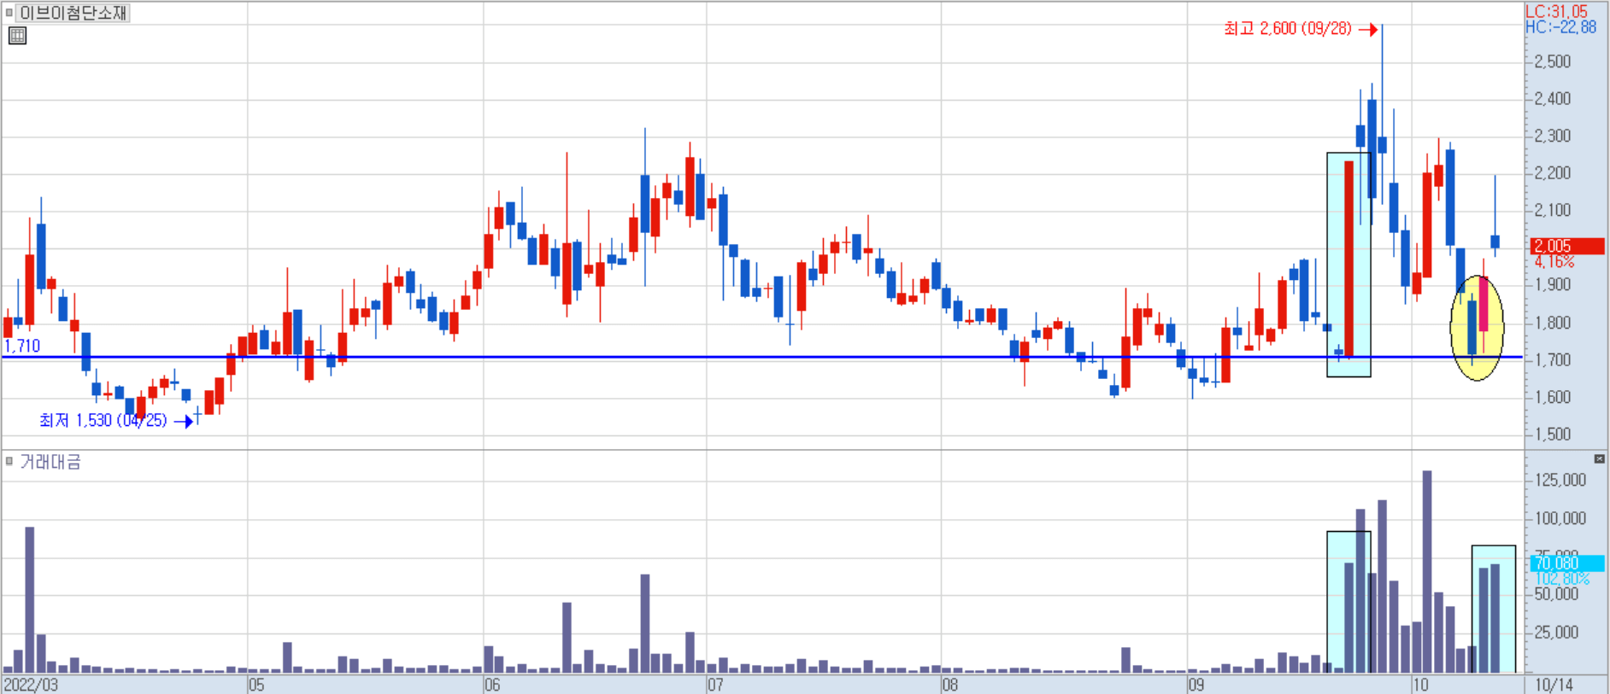Click the 10 month marker on time axis

pos(1420,685)
